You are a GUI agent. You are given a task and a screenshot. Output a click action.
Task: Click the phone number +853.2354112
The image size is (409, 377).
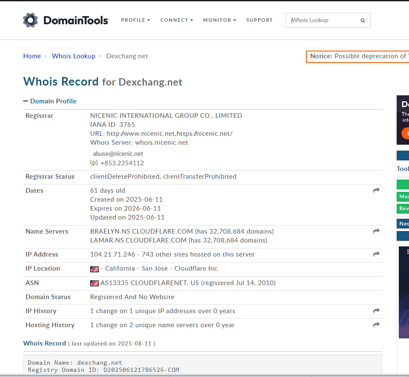click(122, 163)
